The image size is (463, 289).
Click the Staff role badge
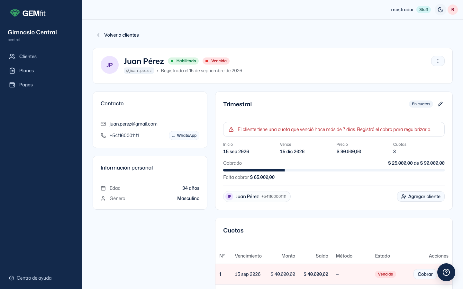click(423, 10)
